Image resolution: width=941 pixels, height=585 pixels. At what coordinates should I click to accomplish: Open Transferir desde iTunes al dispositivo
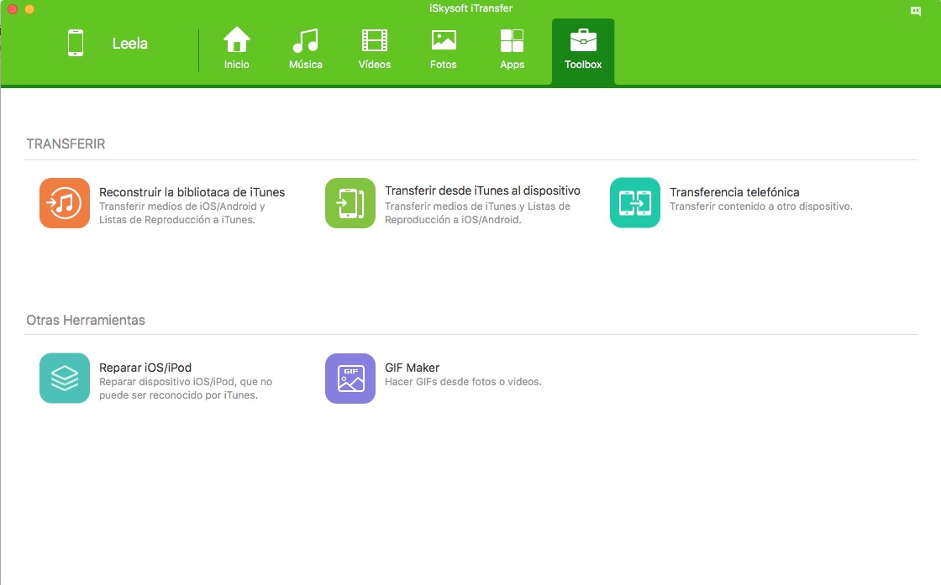tap(482, 191)
